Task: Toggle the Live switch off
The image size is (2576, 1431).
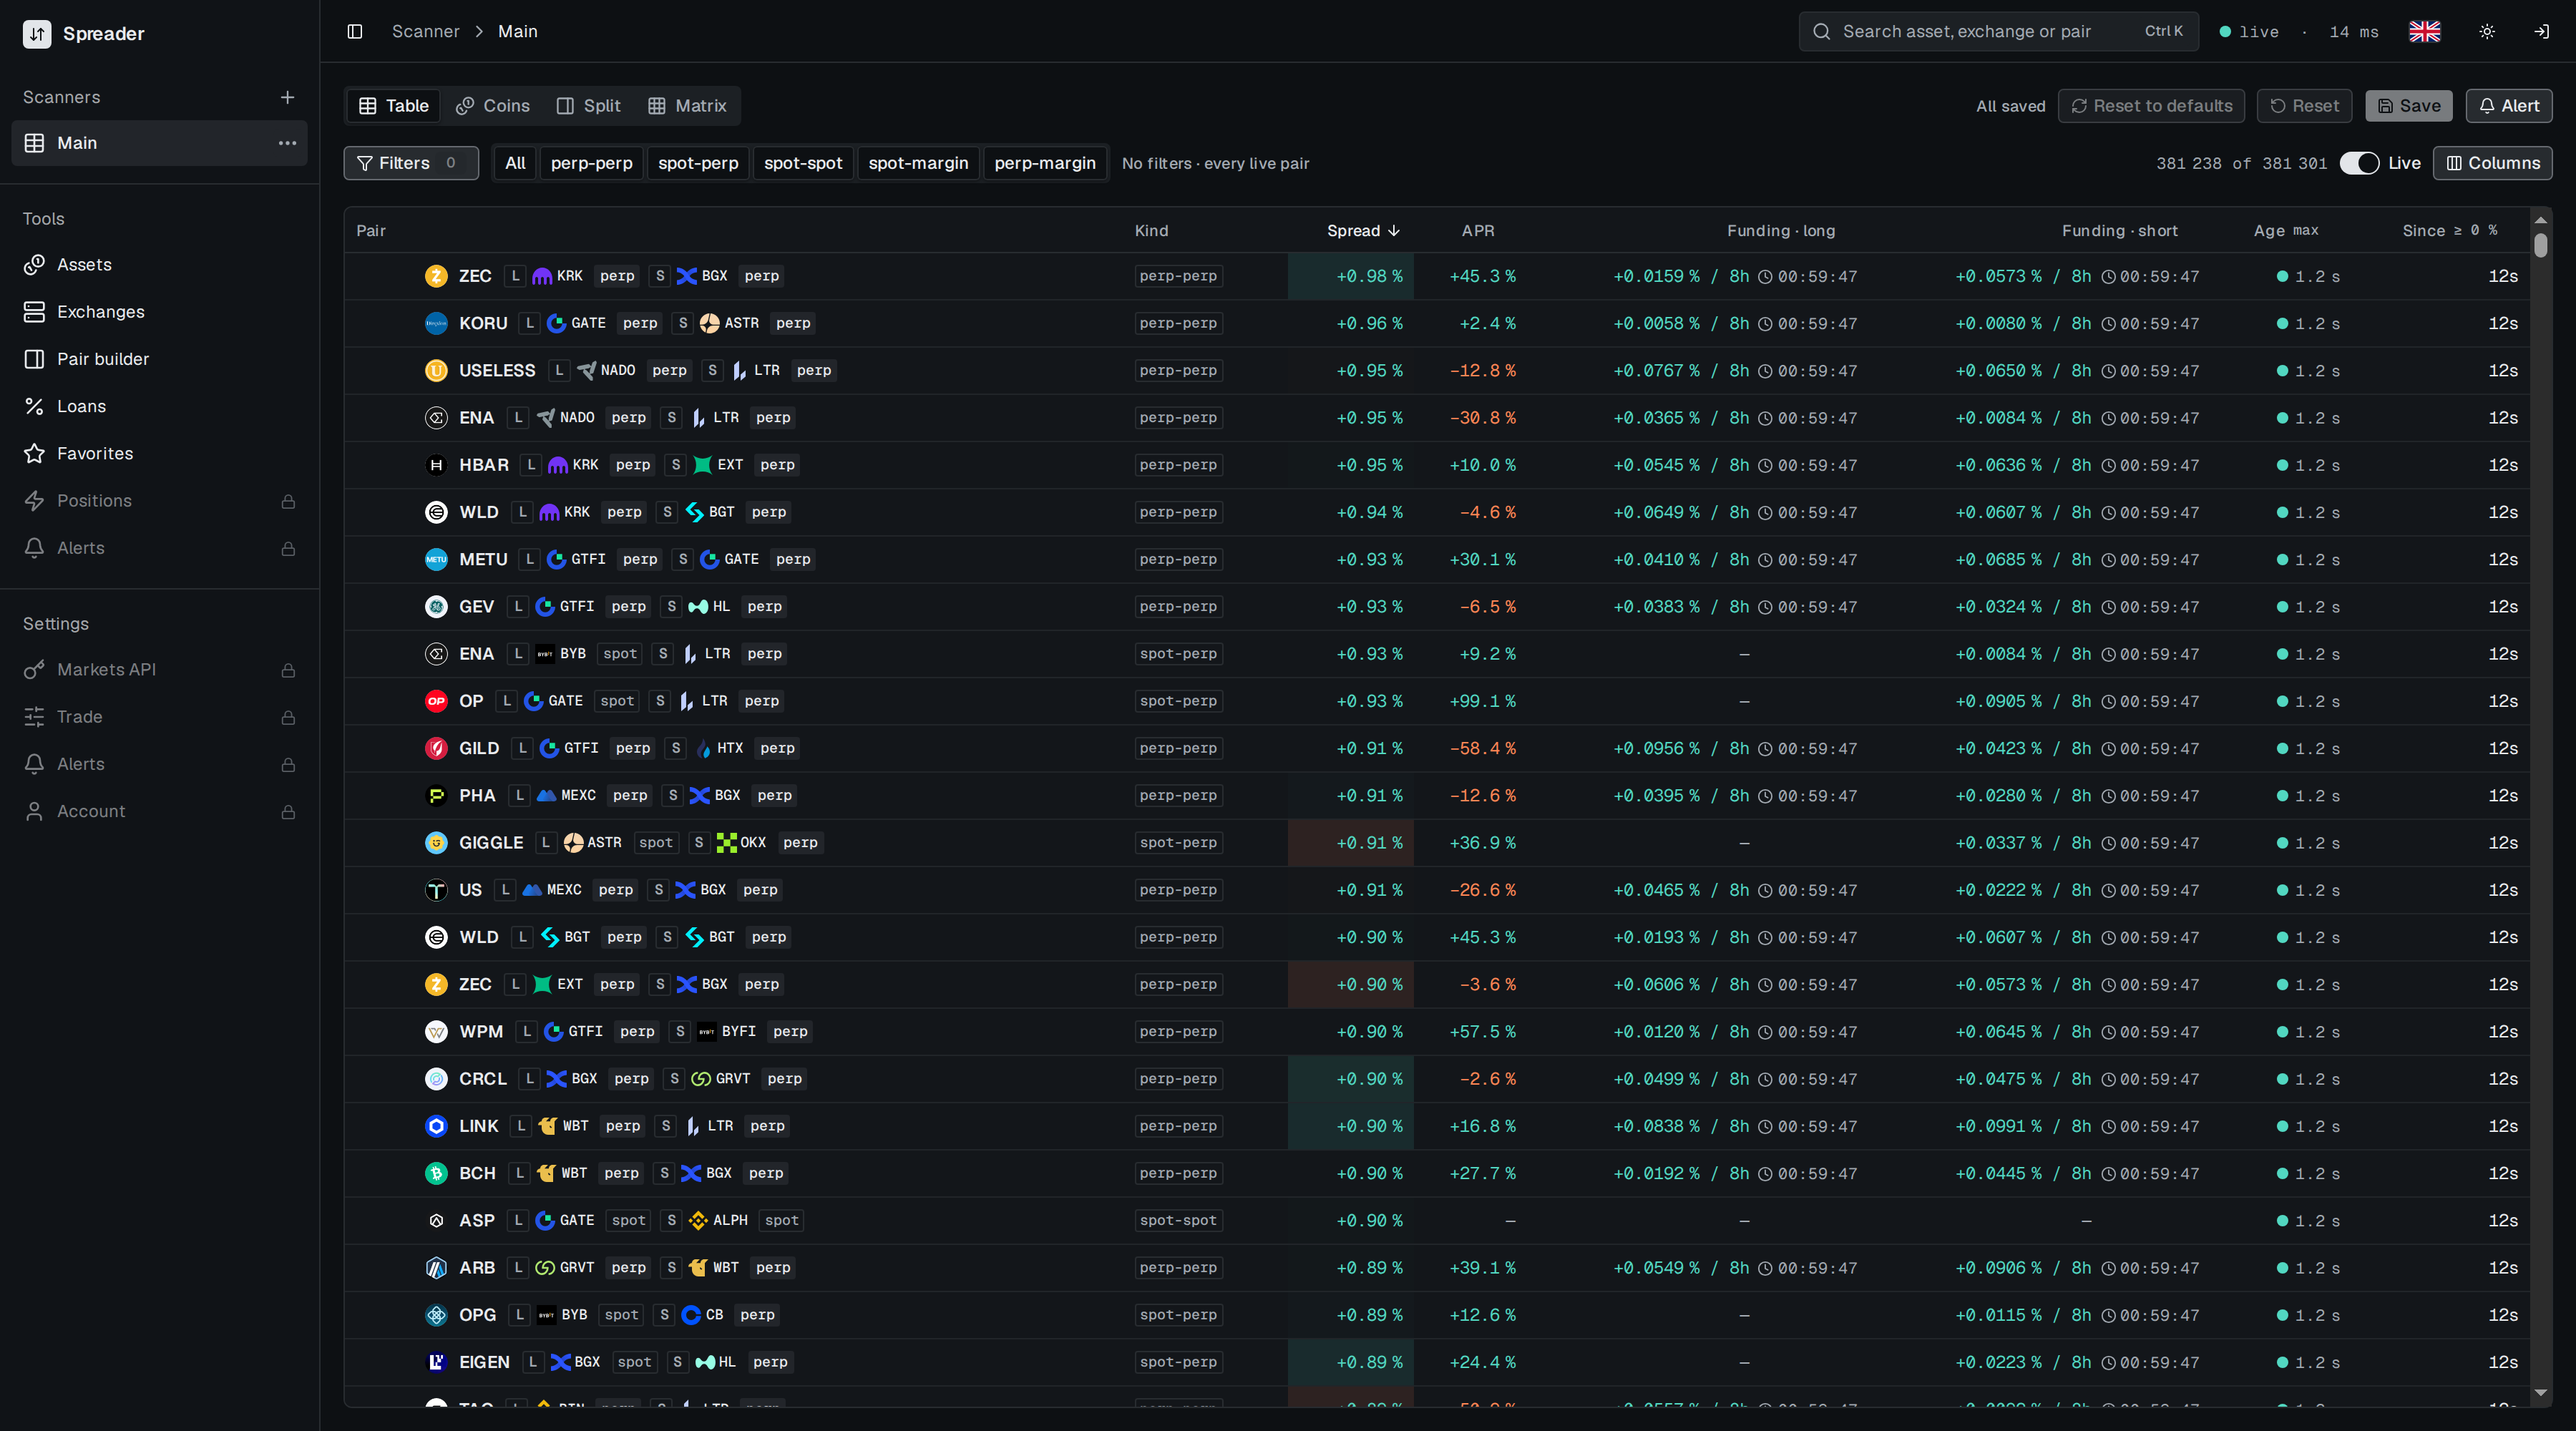Action: click(x=2359, y=163)
